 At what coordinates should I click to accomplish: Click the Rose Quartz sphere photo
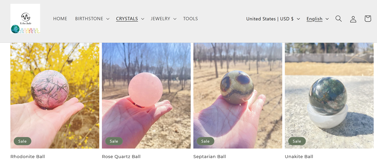[x=146, y=95]
